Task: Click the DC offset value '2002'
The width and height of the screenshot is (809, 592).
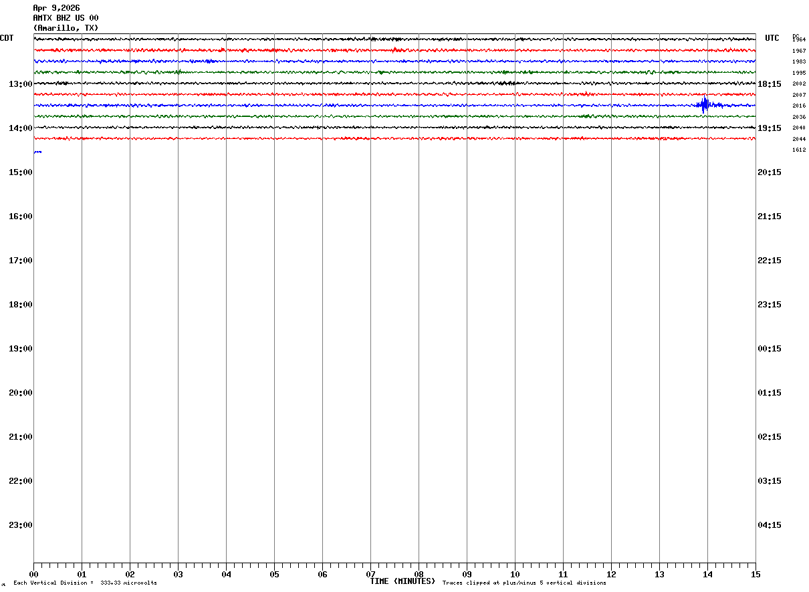Action: pyautogui.click(x=799, y=84)
